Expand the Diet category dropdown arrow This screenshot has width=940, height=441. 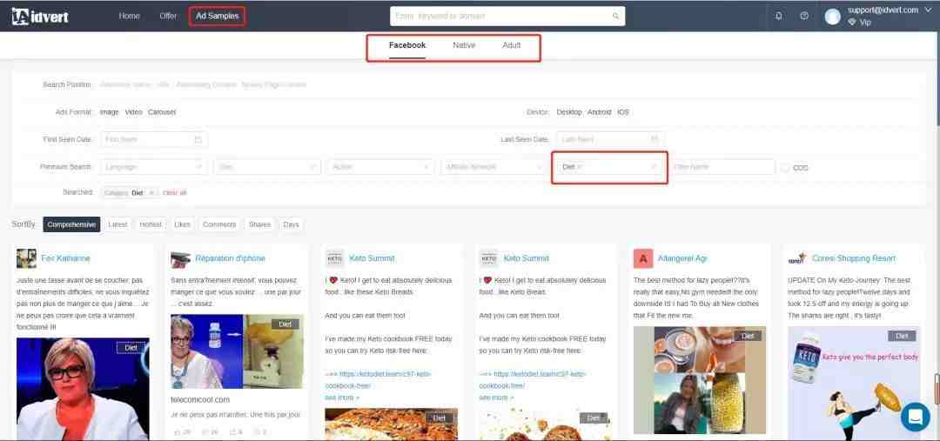(x=654, y=167)
